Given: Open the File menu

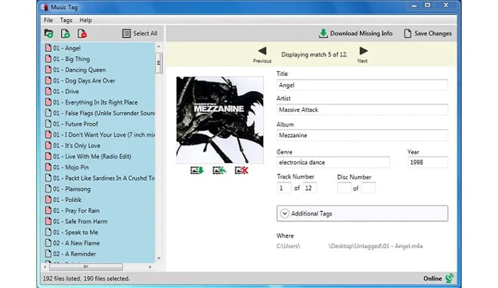Looking at the screenshot, I should point(48,20).
